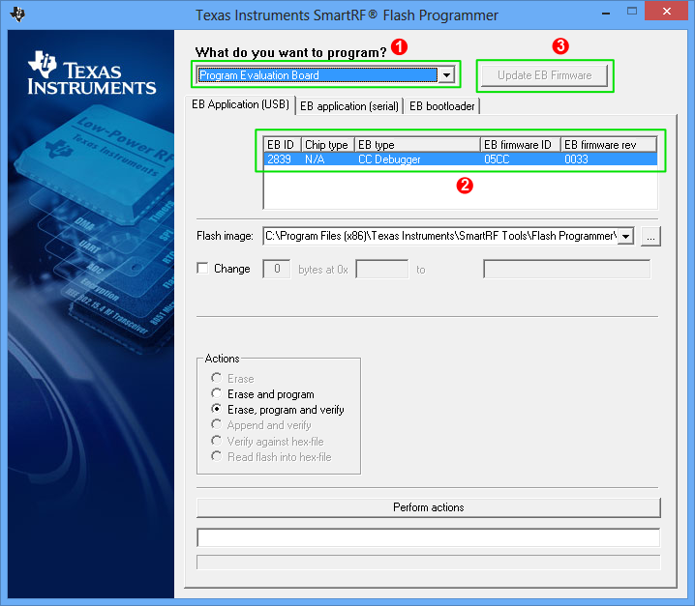The width and height of the screenshot is (695, 606).
Task: Click the status text field below Perform actions
Action: click(x=428, y=537)
